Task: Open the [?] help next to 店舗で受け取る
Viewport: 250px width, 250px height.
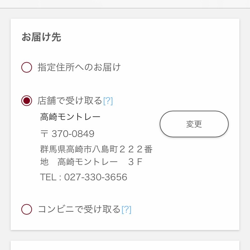Action: pyautogui.click(x=108, y=101)
